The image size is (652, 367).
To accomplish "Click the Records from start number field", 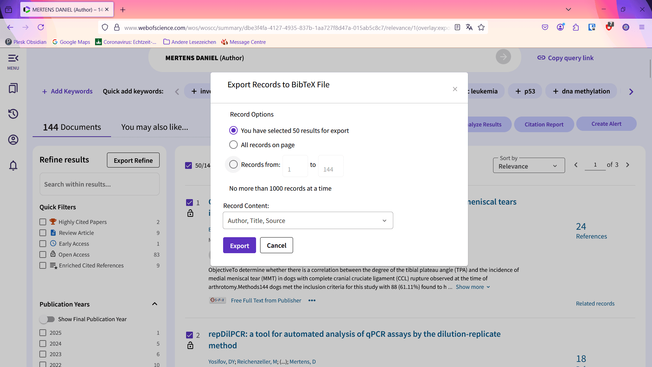I will tap(295, 166).
